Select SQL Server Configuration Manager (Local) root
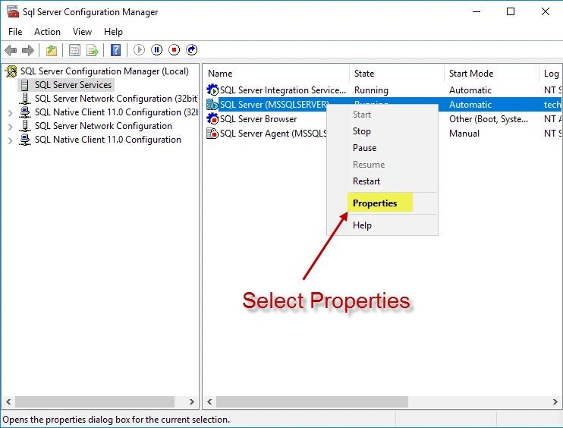563x428 pixels. point(105,71)
